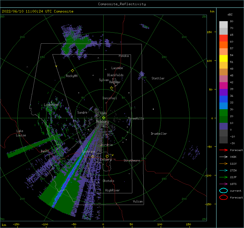Viewport: 244px width, 228px height.
Task: Pick the slate purple 0-10 dBZ swatch
Action: point(223,126)
